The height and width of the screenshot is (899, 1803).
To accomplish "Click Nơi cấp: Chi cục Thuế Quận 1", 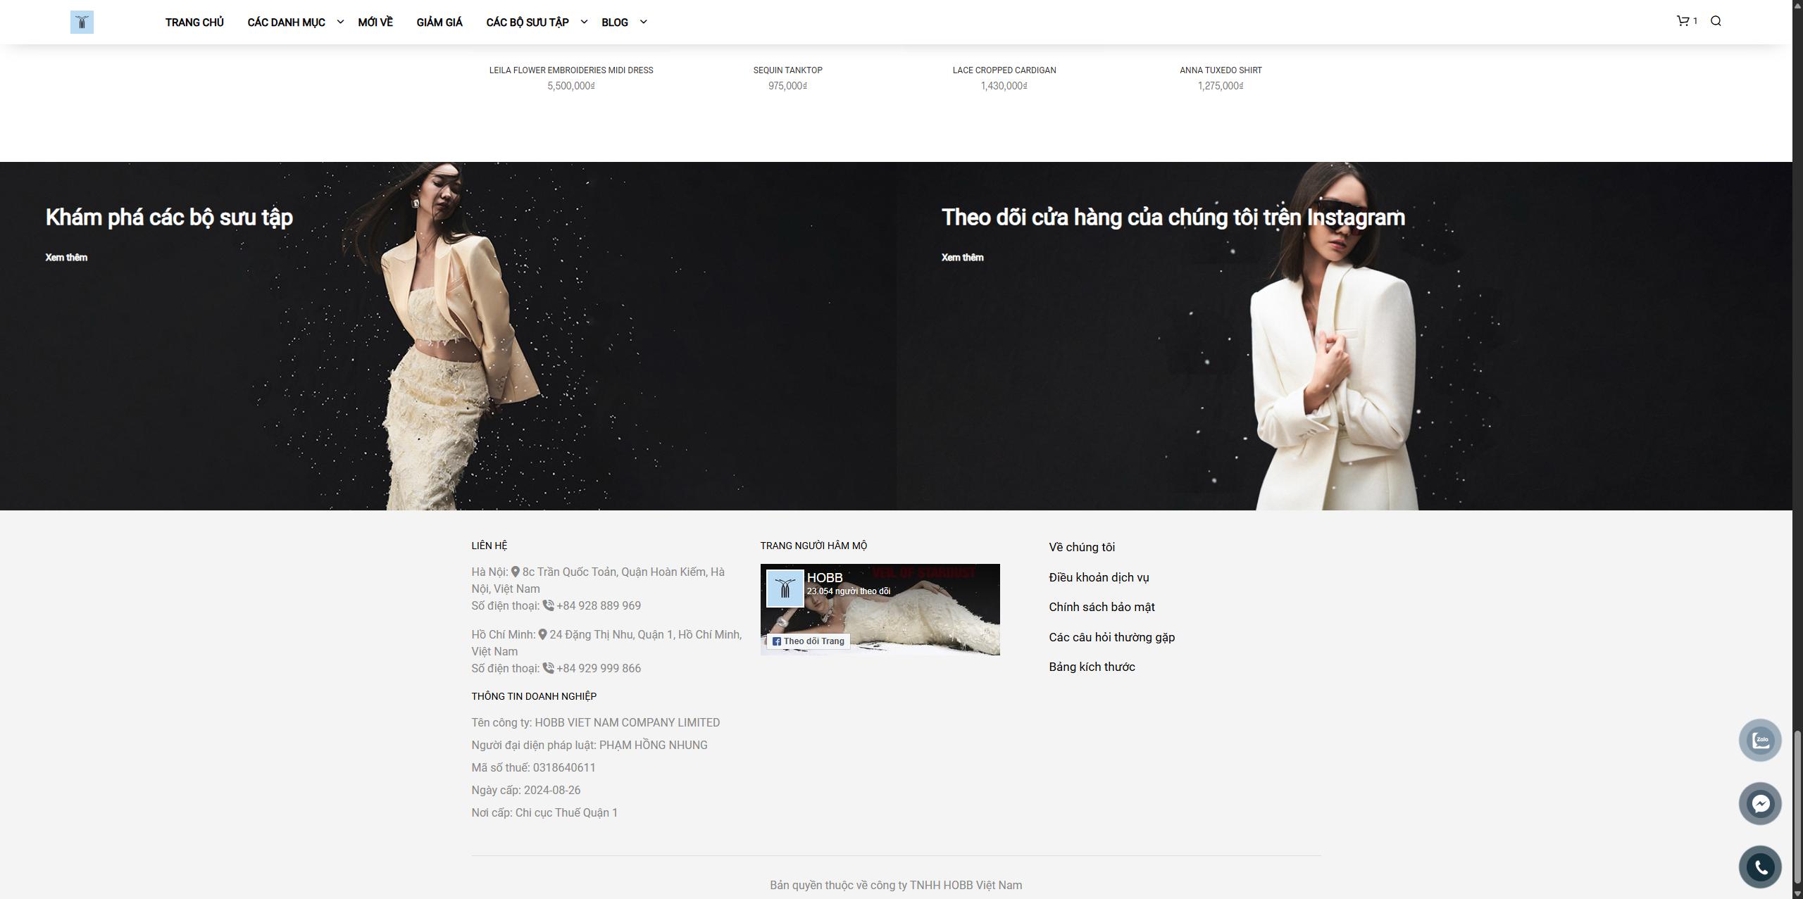I will pyautogui.click(x=544, y=812).
